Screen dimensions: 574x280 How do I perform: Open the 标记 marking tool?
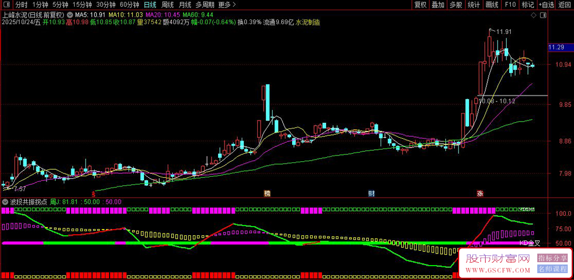coord(527,5)
